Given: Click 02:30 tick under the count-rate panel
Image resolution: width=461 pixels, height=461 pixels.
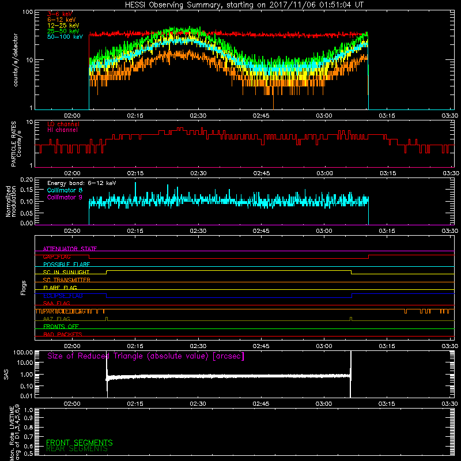Looking at the screenshot, I should [198, 116].
